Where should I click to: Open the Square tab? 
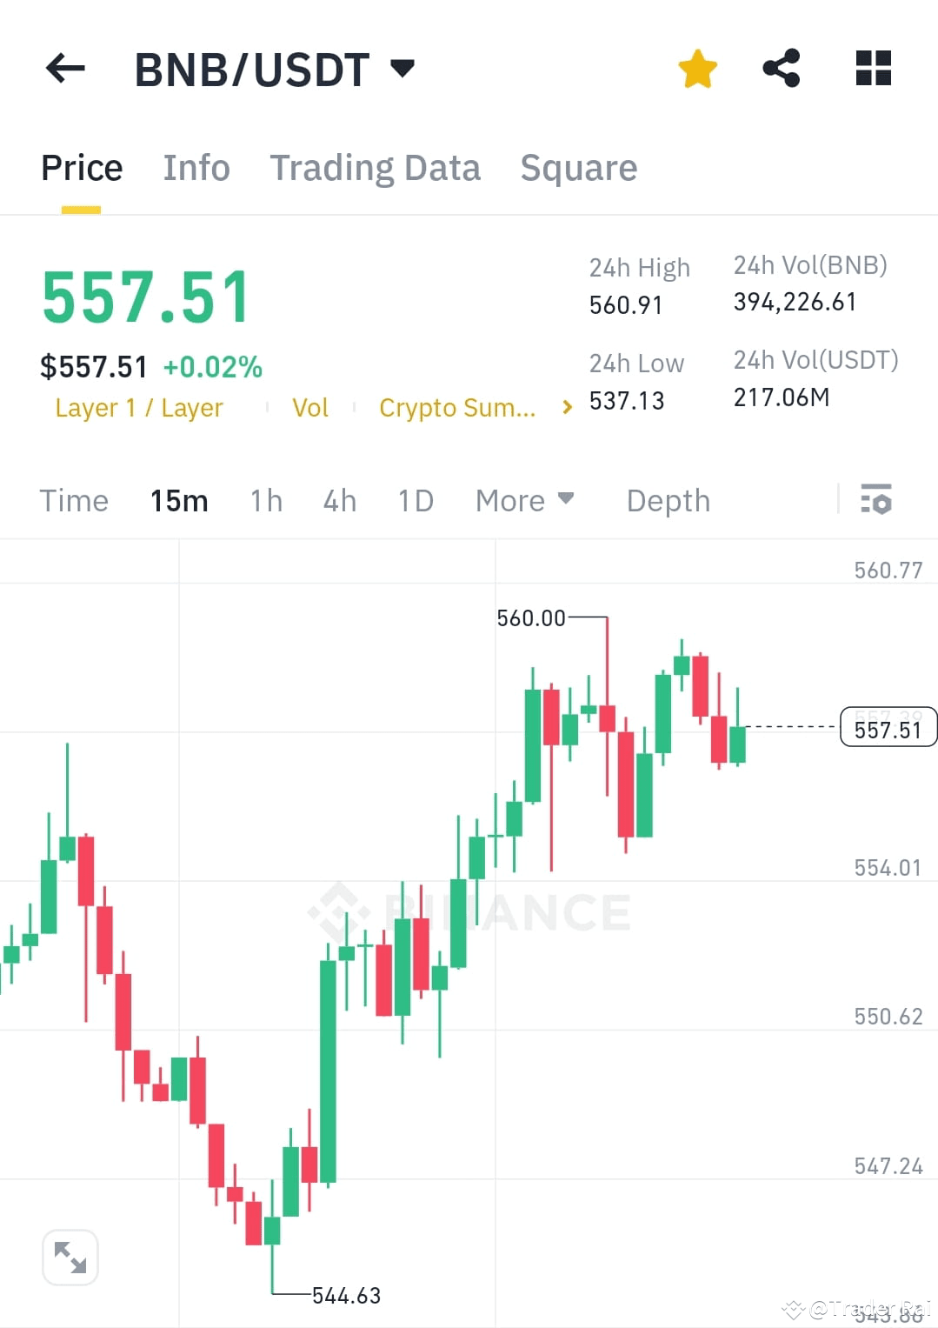(578, 167)
